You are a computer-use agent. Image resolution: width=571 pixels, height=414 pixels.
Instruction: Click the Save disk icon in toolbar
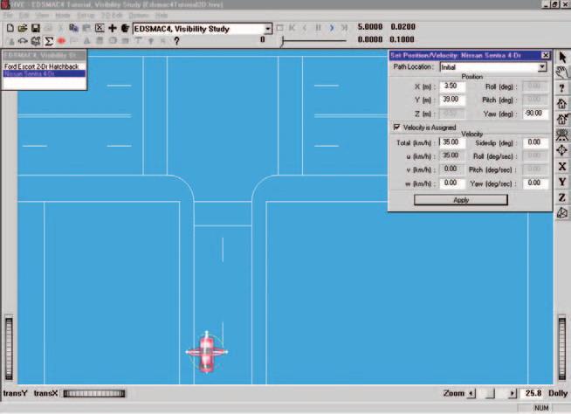pyautogui.click(x=35, y=28)
